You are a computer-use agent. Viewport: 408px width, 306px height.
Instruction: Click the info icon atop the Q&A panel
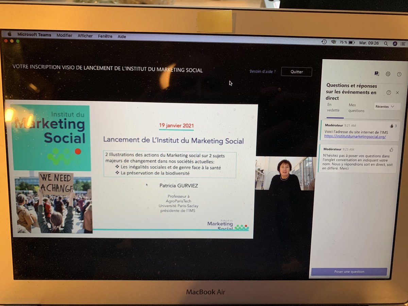[x=399, y=73]
